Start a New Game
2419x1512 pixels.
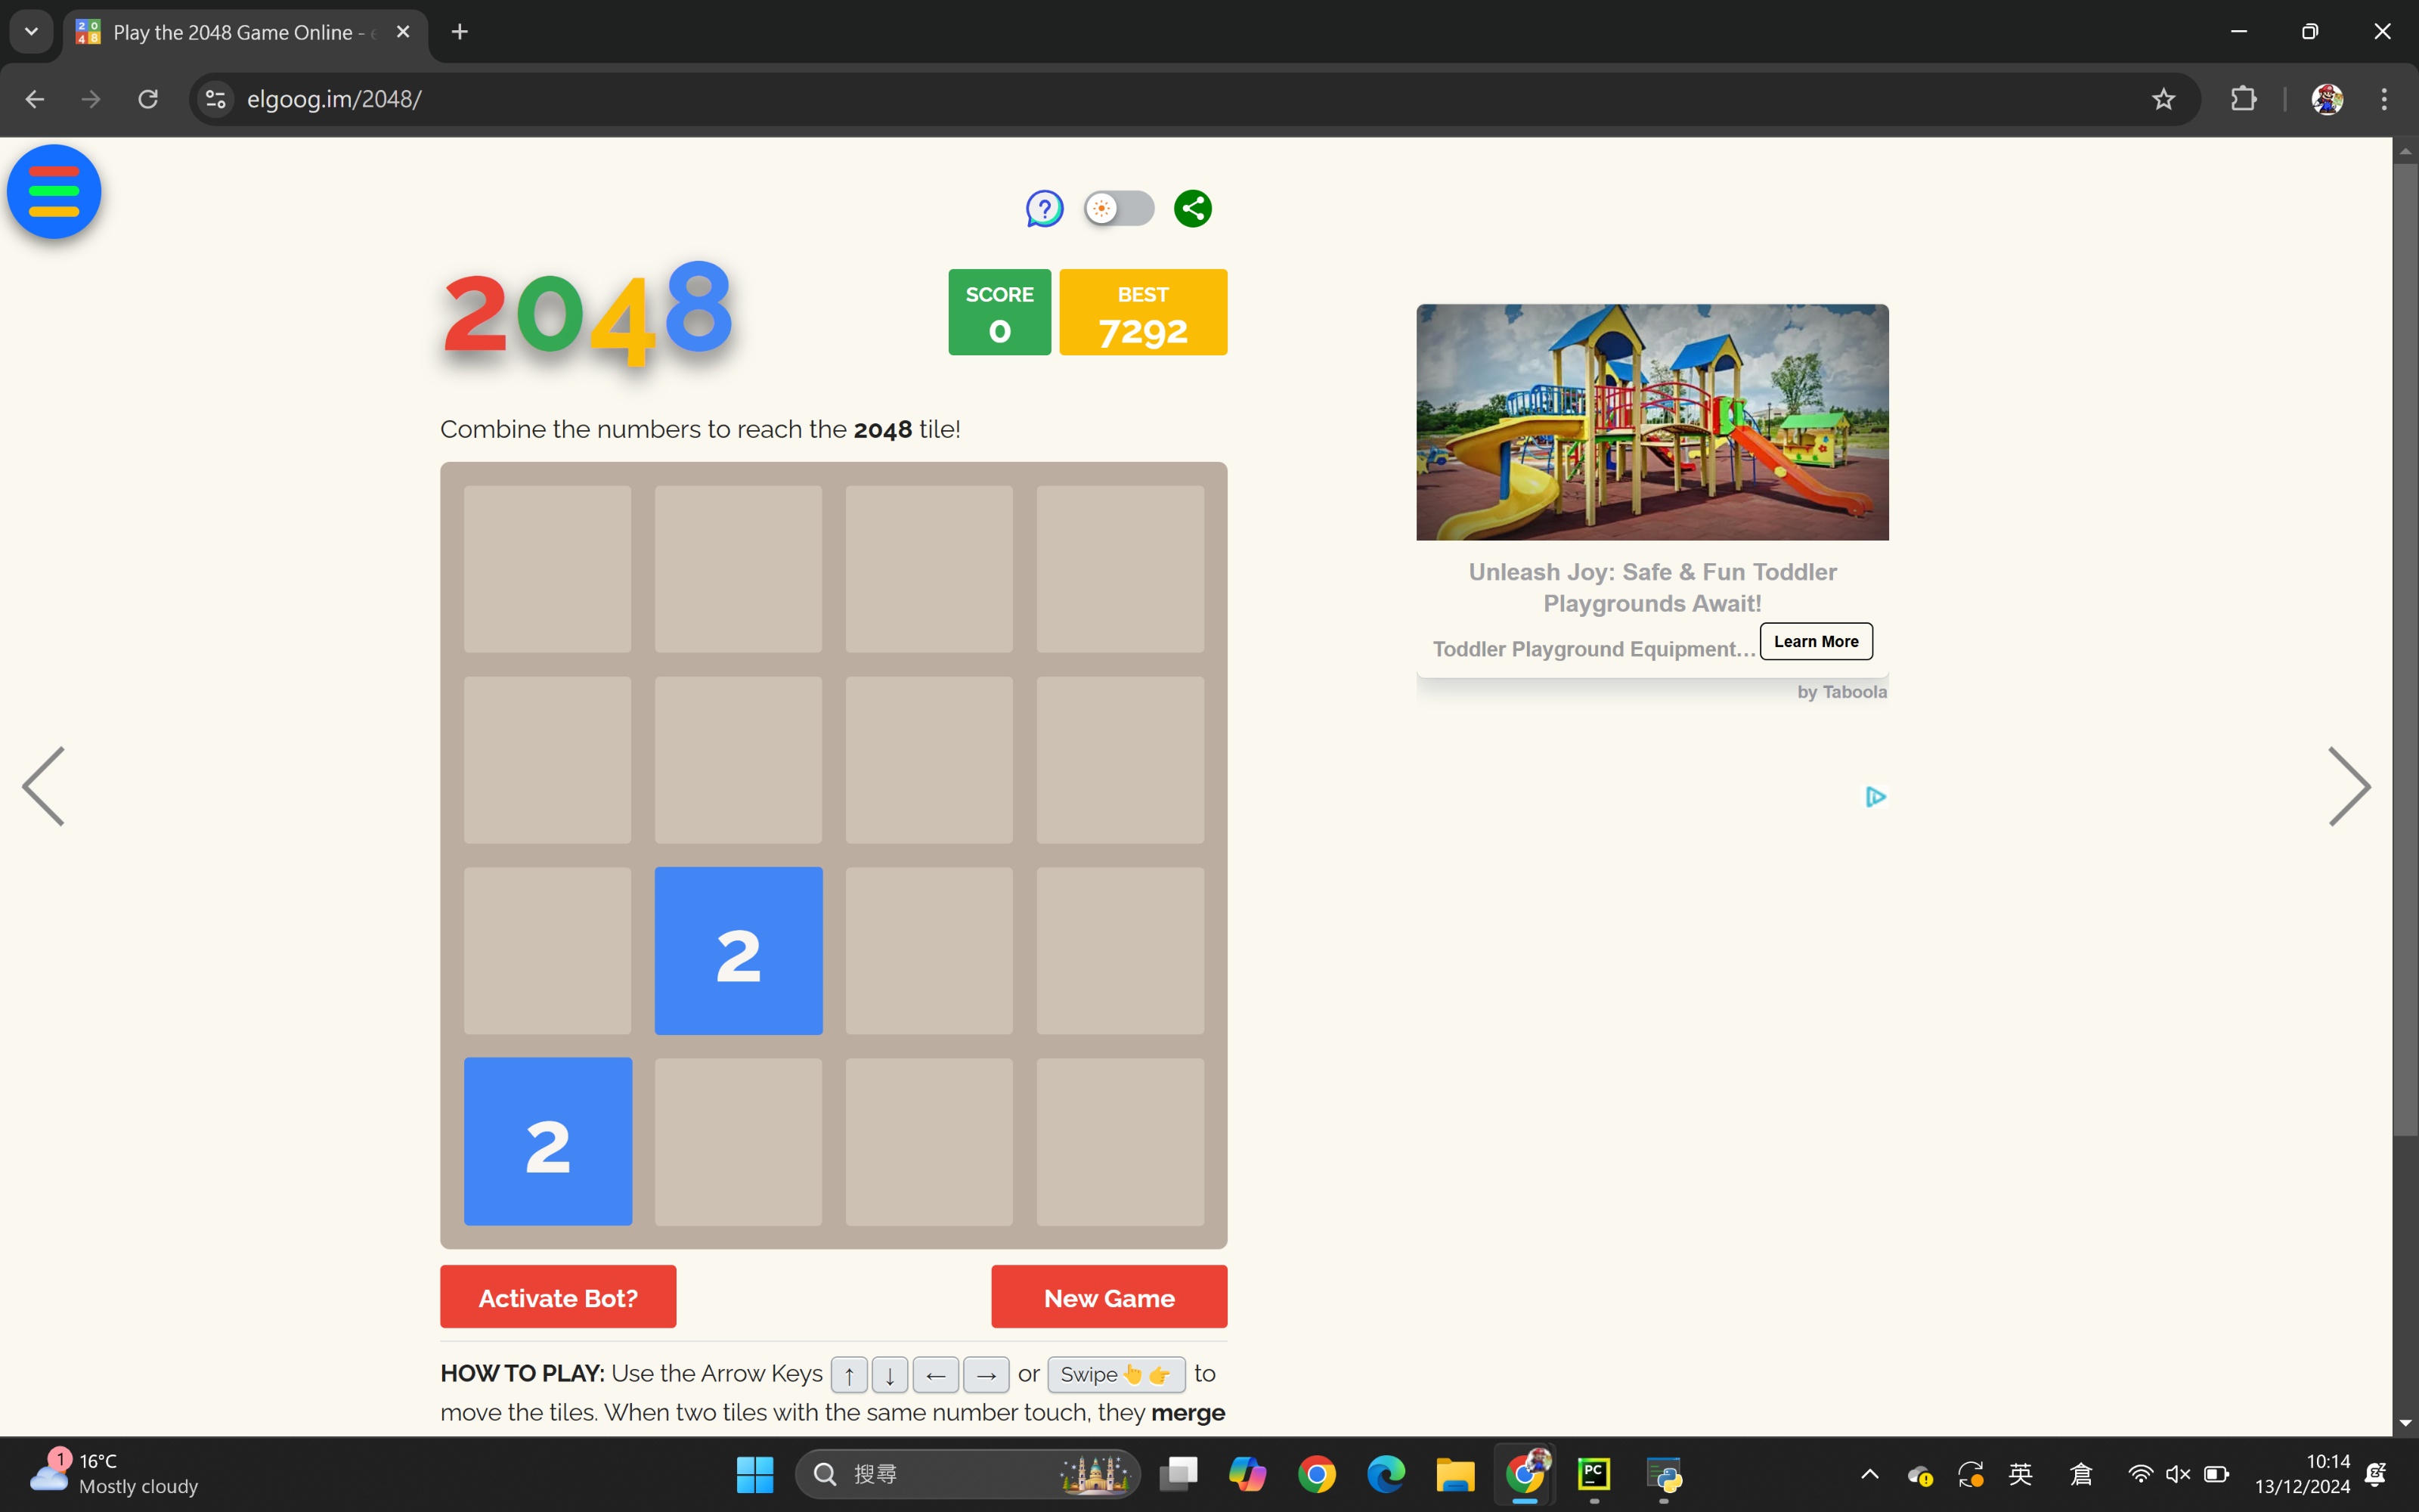(x=1108, y=1297)
